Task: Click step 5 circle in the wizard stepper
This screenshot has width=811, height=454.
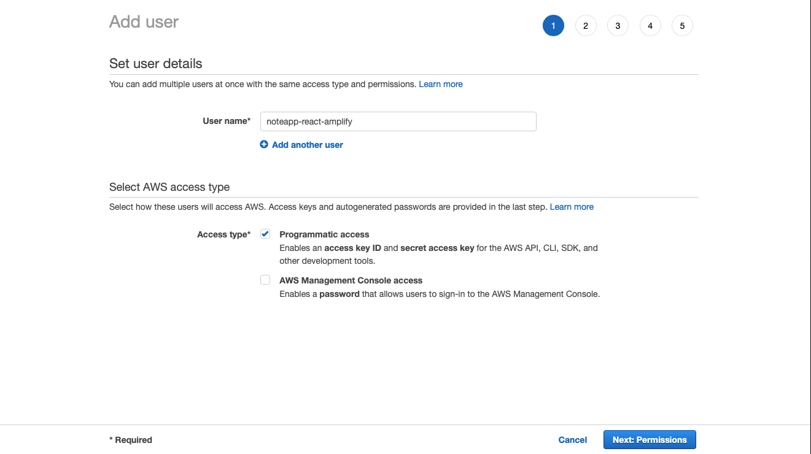Action: (x=682, y=25)
